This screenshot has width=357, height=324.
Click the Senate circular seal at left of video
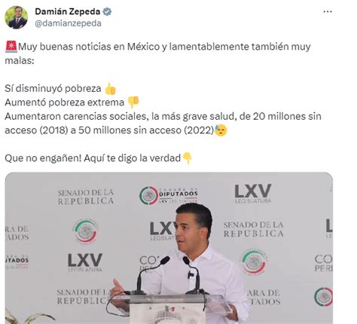point(86,231)
